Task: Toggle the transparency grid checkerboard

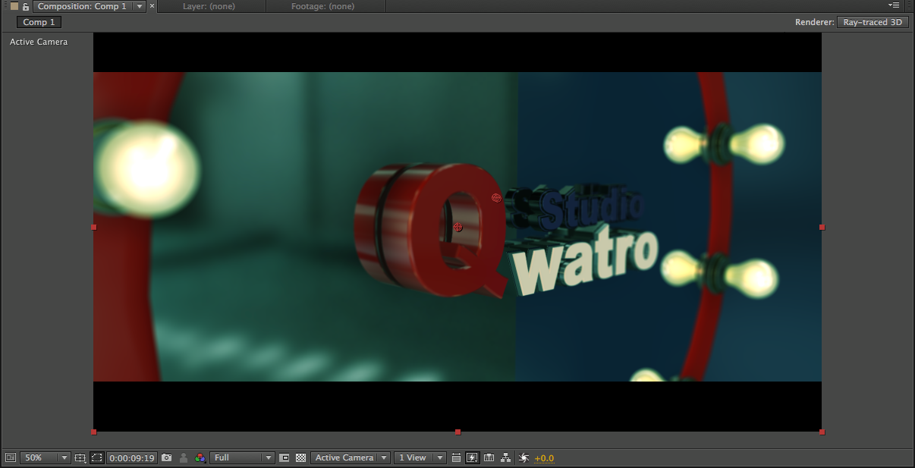Action: (x=301, y=458)
